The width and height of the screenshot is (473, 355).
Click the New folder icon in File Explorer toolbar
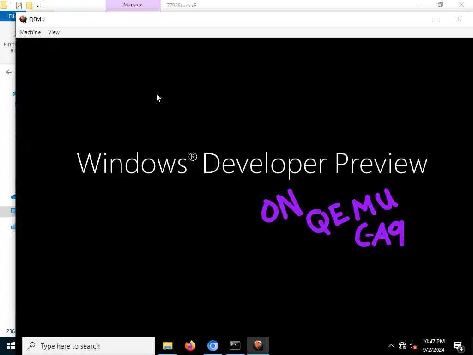click(x=29, y=5)
